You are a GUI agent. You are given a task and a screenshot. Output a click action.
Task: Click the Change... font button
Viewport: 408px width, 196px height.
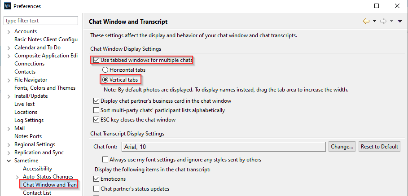pyautogui.click(x=342, y=147)
